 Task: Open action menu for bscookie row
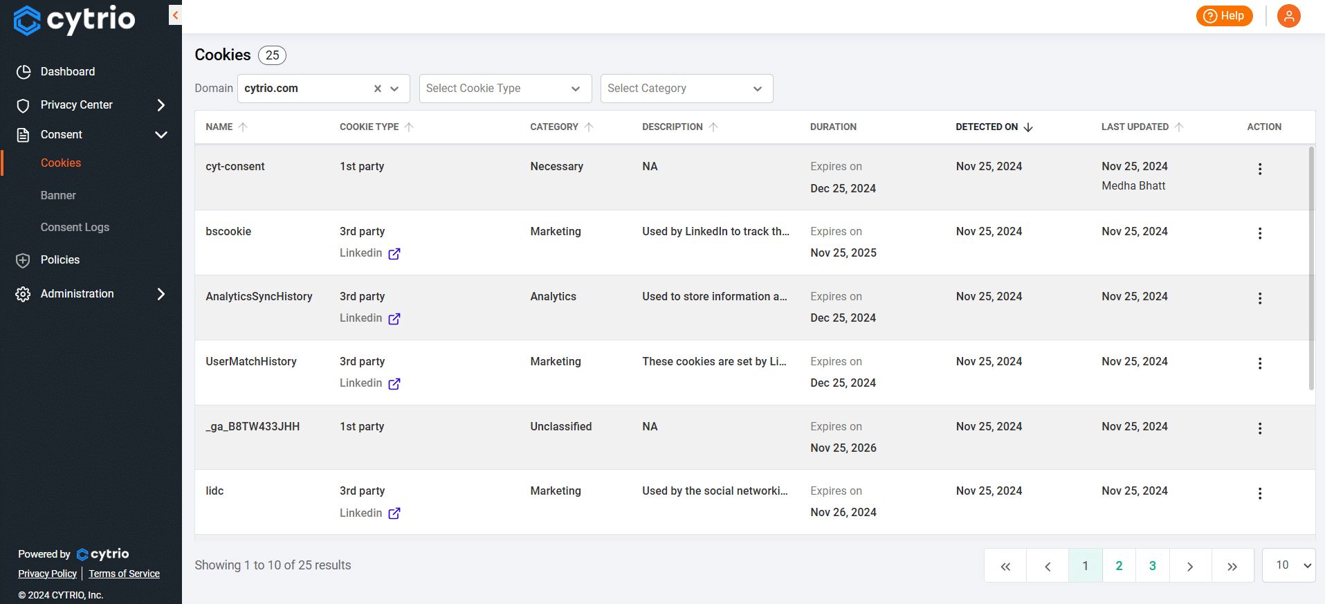point(1259,234)
